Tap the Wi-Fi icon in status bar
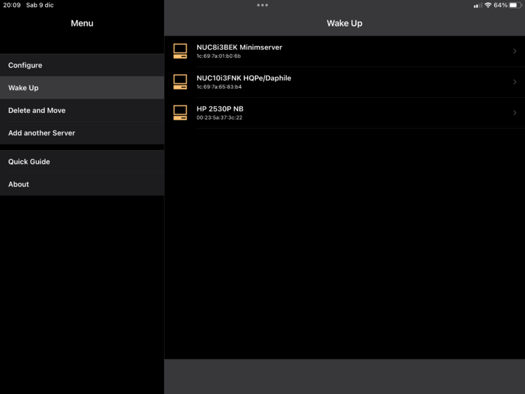The image size is (525, 394). [488, 5]
